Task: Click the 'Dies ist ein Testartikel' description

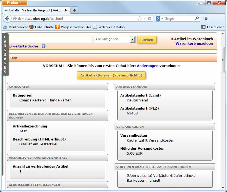Action: (38, 144)
